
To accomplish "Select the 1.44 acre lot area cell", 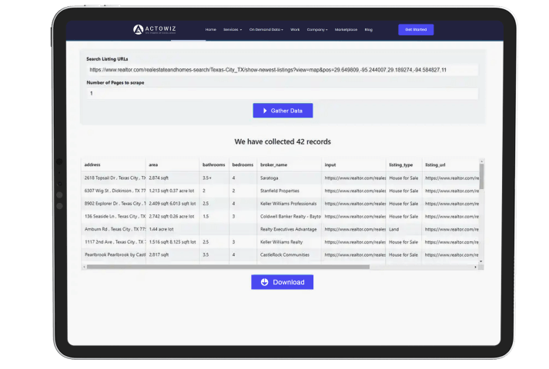I will point(172,229).
